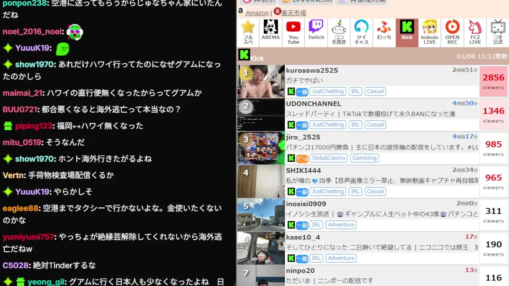Click the Kick icon in jiro_2525's row
509x286 pixels.
(x=291, y=158)
